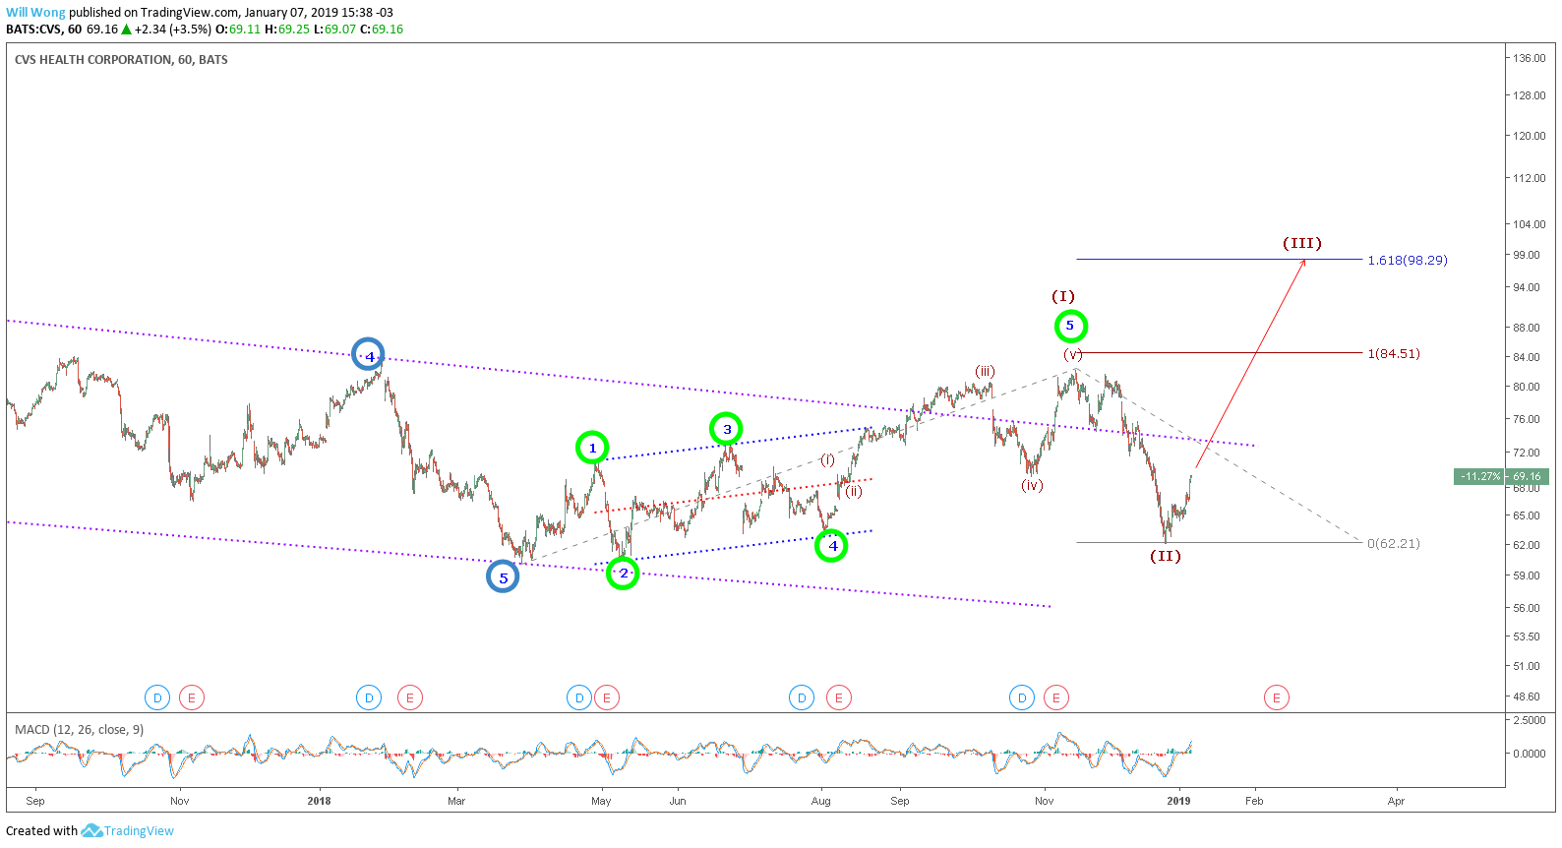Select green circled wave 5 near (I)
Screen dimensions: 1562x848
(x=1070, y=326)
